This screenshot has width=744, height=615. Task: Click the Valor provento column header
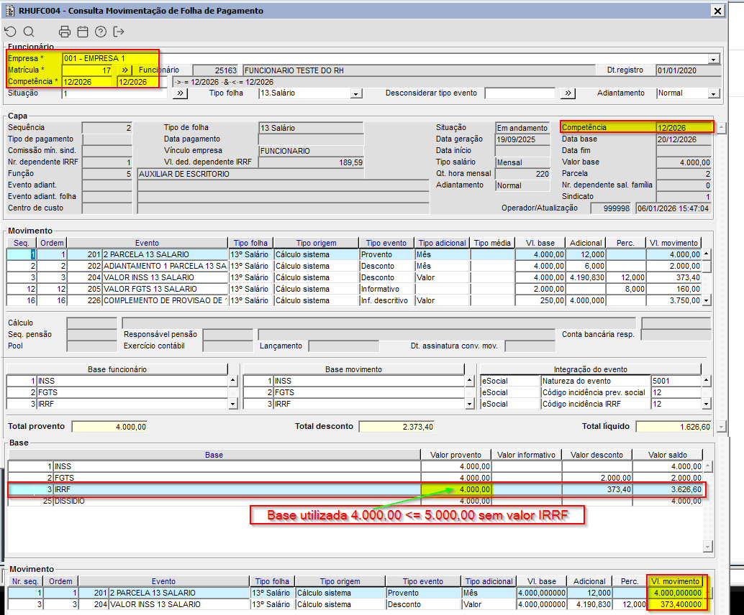[x=455, y=455]
